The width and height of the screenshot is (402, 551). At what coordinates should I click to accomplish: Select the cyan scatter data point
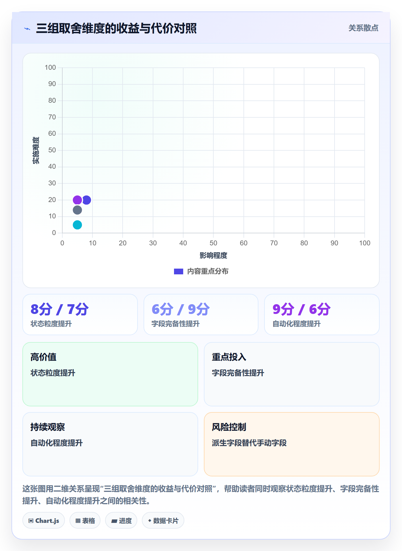77,225
